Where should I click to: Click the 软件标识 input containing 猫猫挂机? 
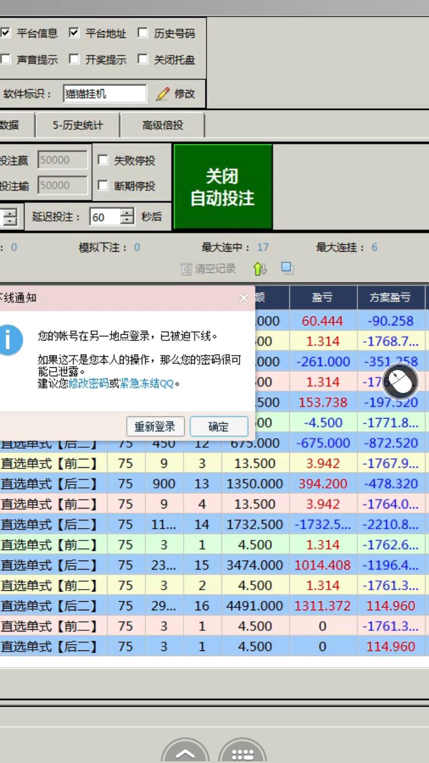[x=105, y=94]
